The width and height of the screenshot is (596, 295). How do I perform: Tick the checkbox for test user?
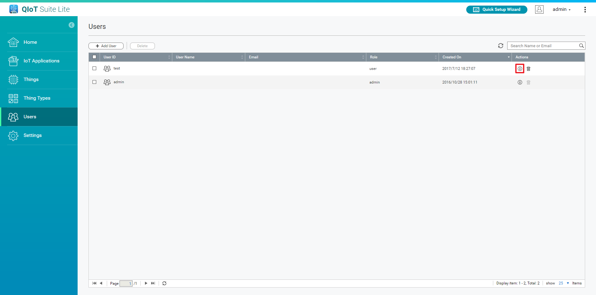[94, 68]
